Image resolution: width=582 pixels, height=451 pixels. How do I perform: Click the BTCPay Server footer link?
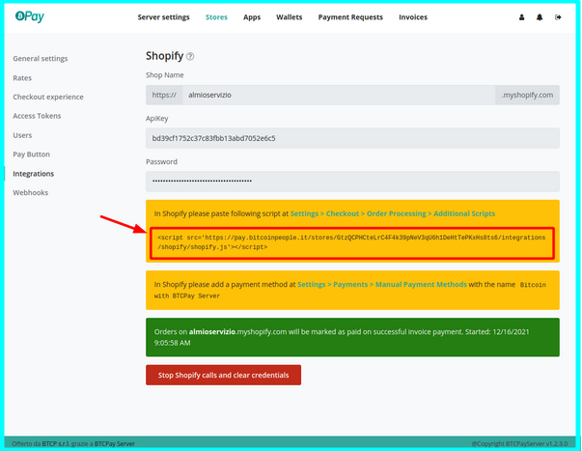pos(114,443)
